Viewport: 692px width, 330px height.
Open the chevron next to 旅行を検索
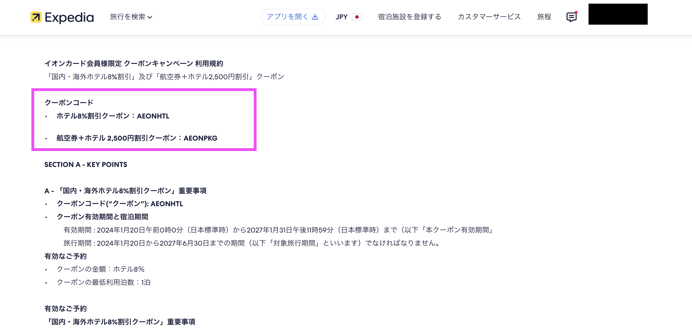(150, 17)
